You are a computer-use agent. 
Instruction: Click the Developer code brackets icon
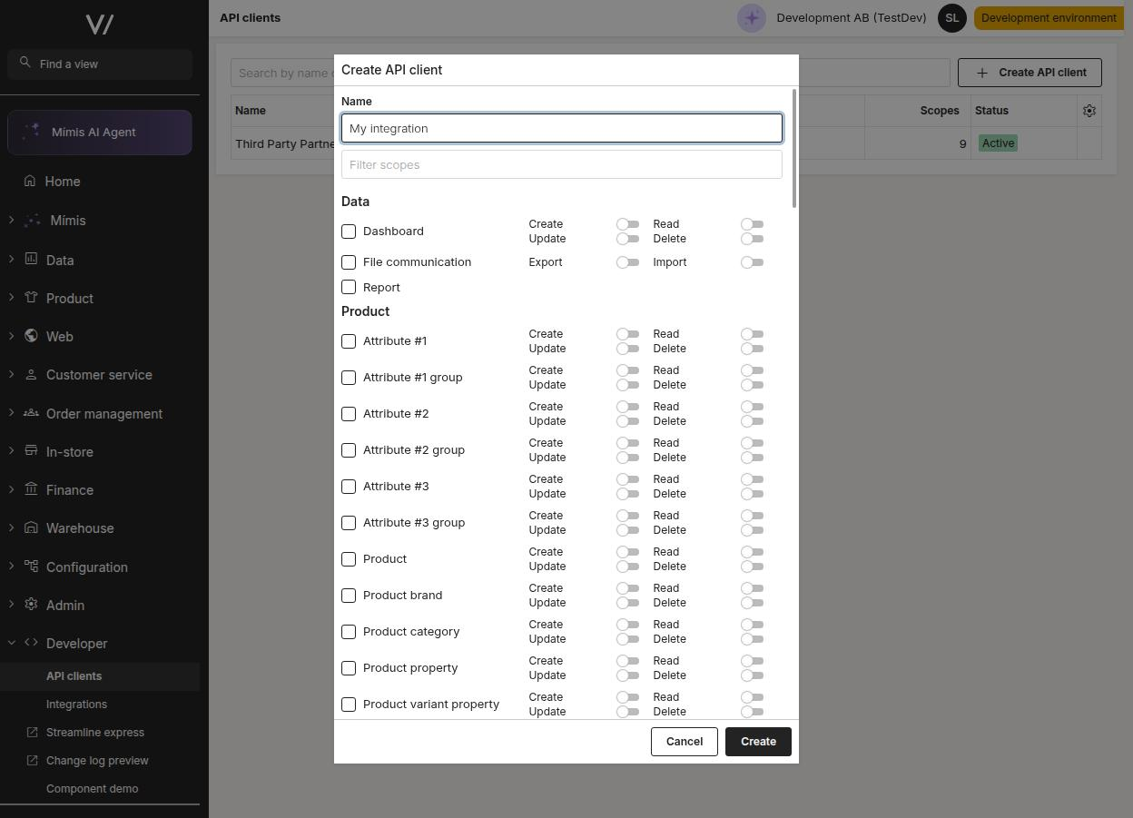point(31,642)
